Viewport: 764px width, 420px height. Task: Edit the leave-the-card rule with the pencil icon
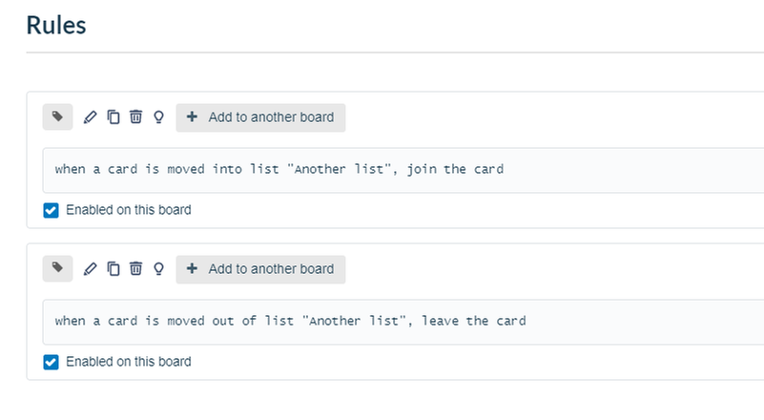pyautogui.click(x=91, y=269)
